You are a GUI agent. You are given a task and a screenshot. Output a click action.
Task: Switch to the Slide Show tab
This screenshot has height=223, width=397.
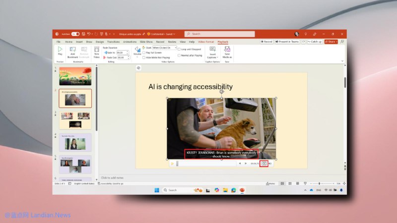pos(146,42)
